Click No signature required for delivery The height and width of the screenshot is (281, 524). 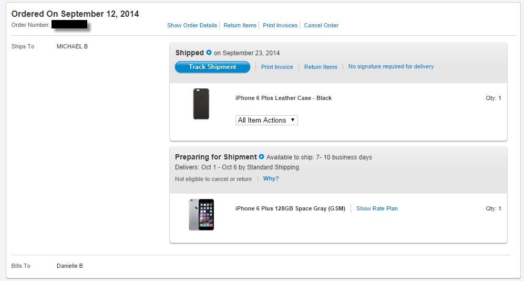point(391,66)
